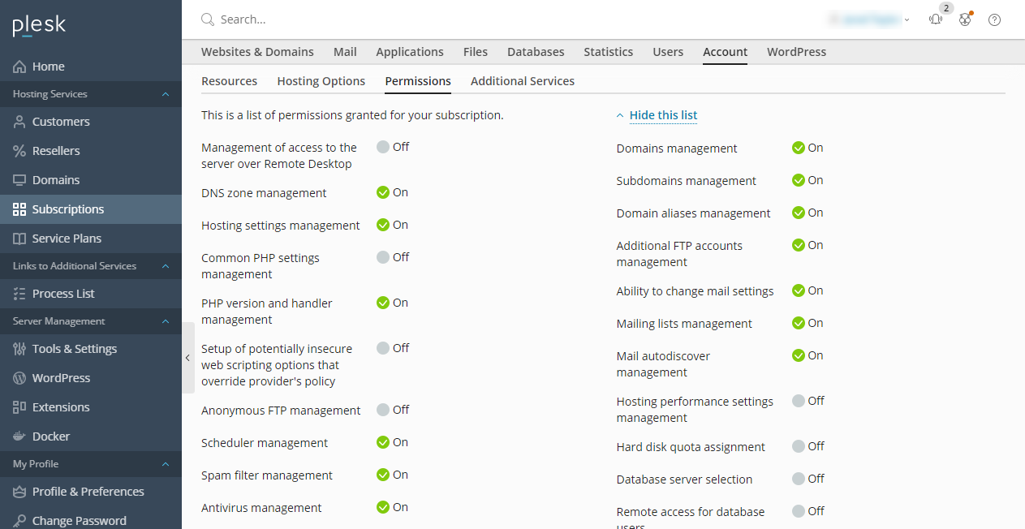Open the Subscriptions section
This screenshot has height=529, width=1025.
66,209
